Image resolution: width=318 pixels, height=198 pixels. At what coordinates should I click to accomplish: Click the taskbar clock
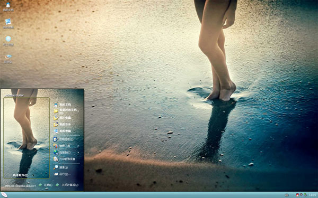coord(313,195)
